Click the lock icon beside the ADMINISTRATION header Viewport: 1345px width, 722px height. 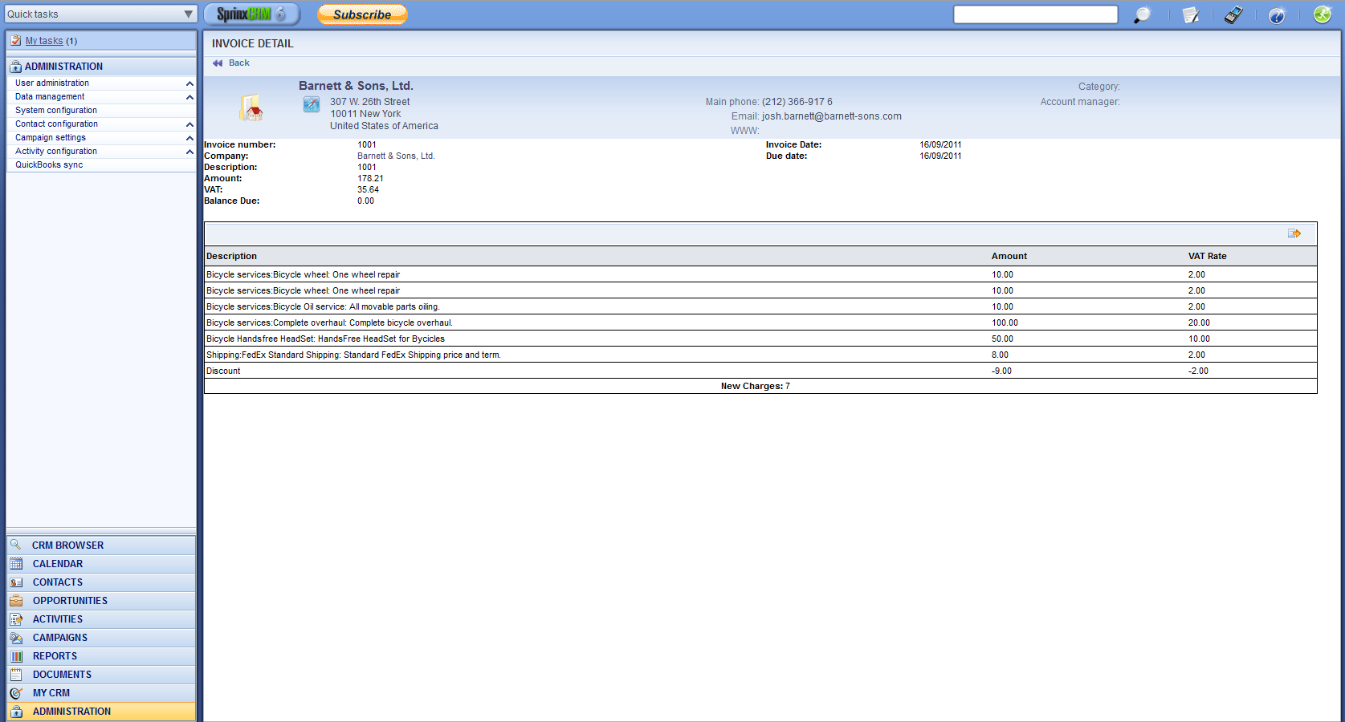point(15,67)
